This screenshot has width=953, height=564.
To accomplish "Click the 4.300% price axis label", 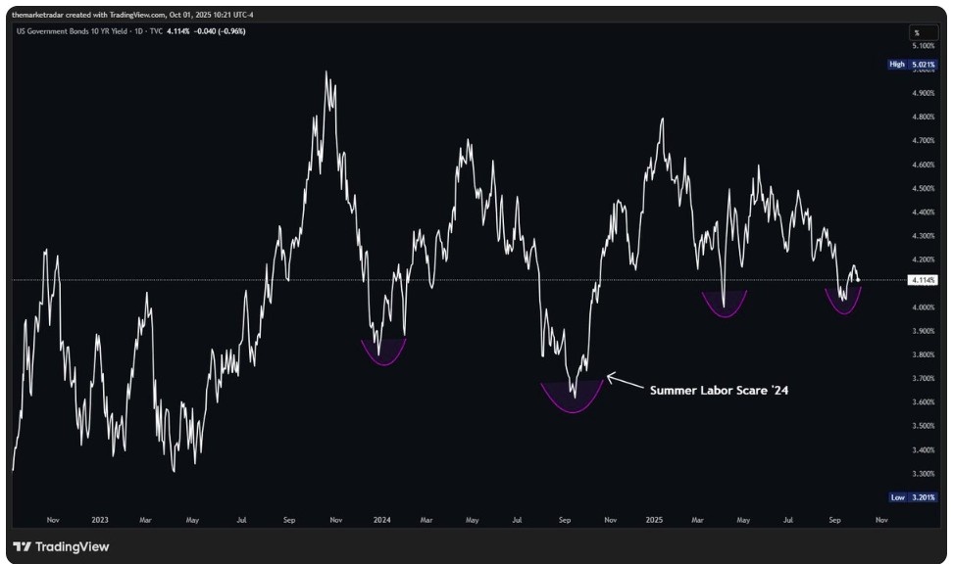I will click(x=924, y=236).
